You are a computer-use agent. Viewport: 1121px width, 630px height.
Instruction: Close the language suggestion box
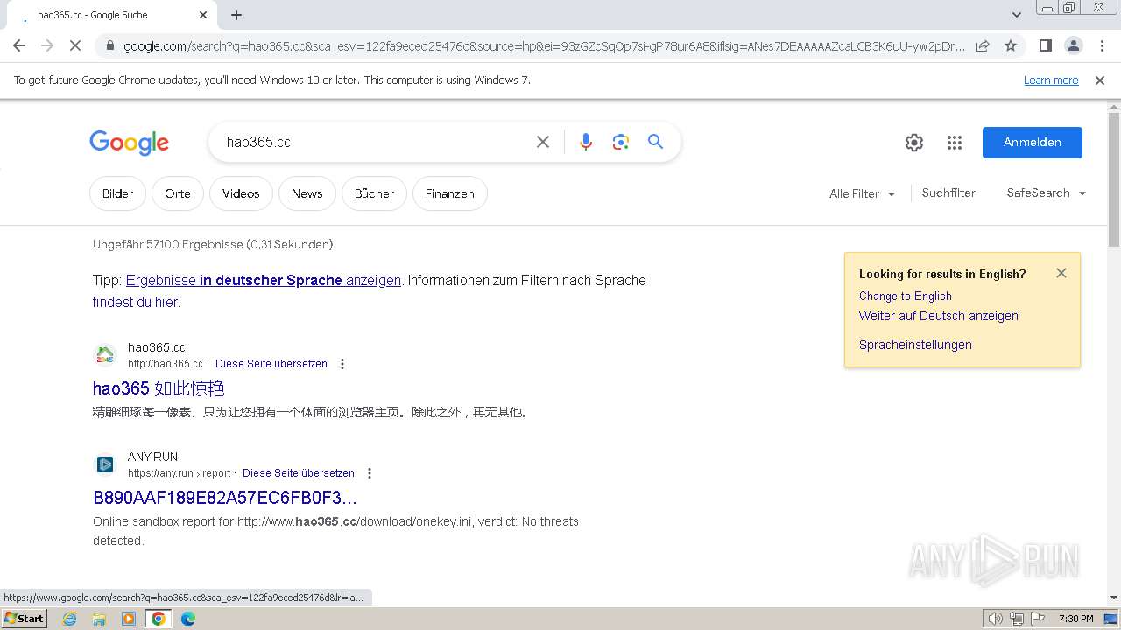(1061, 273)
